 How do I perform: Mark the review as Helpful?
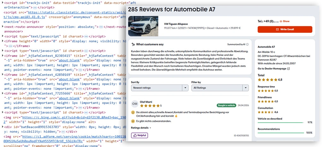pos(139,135)
